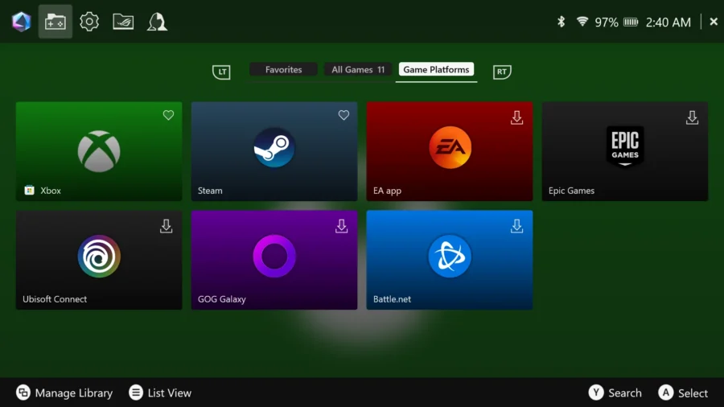Click the Wi-Fi signal icon
724x407 pixels.
point(582,21)
